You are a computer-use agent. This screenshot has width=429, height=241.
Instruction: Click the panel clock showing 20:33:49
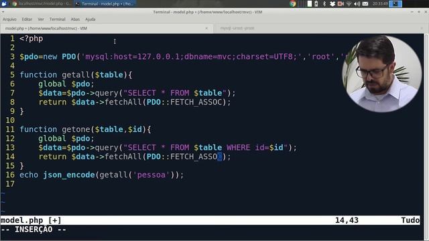click(x=380, y=3)
